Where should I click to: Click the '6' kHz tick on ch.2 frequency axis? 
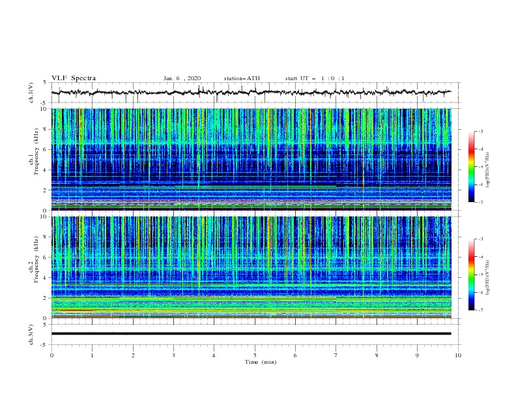[45, 258]
